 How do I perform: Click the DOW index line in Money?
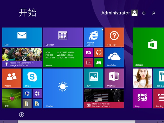click(60, 53)
